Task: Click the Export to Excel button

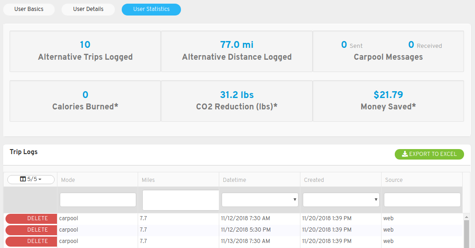Action: [x=429, y=154]
